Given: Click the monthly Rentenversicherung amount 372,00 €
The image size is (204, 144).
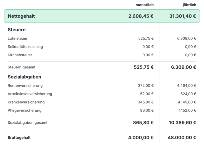Looking at the screenshot, I should pyautogui.click(x=146, y=85).
